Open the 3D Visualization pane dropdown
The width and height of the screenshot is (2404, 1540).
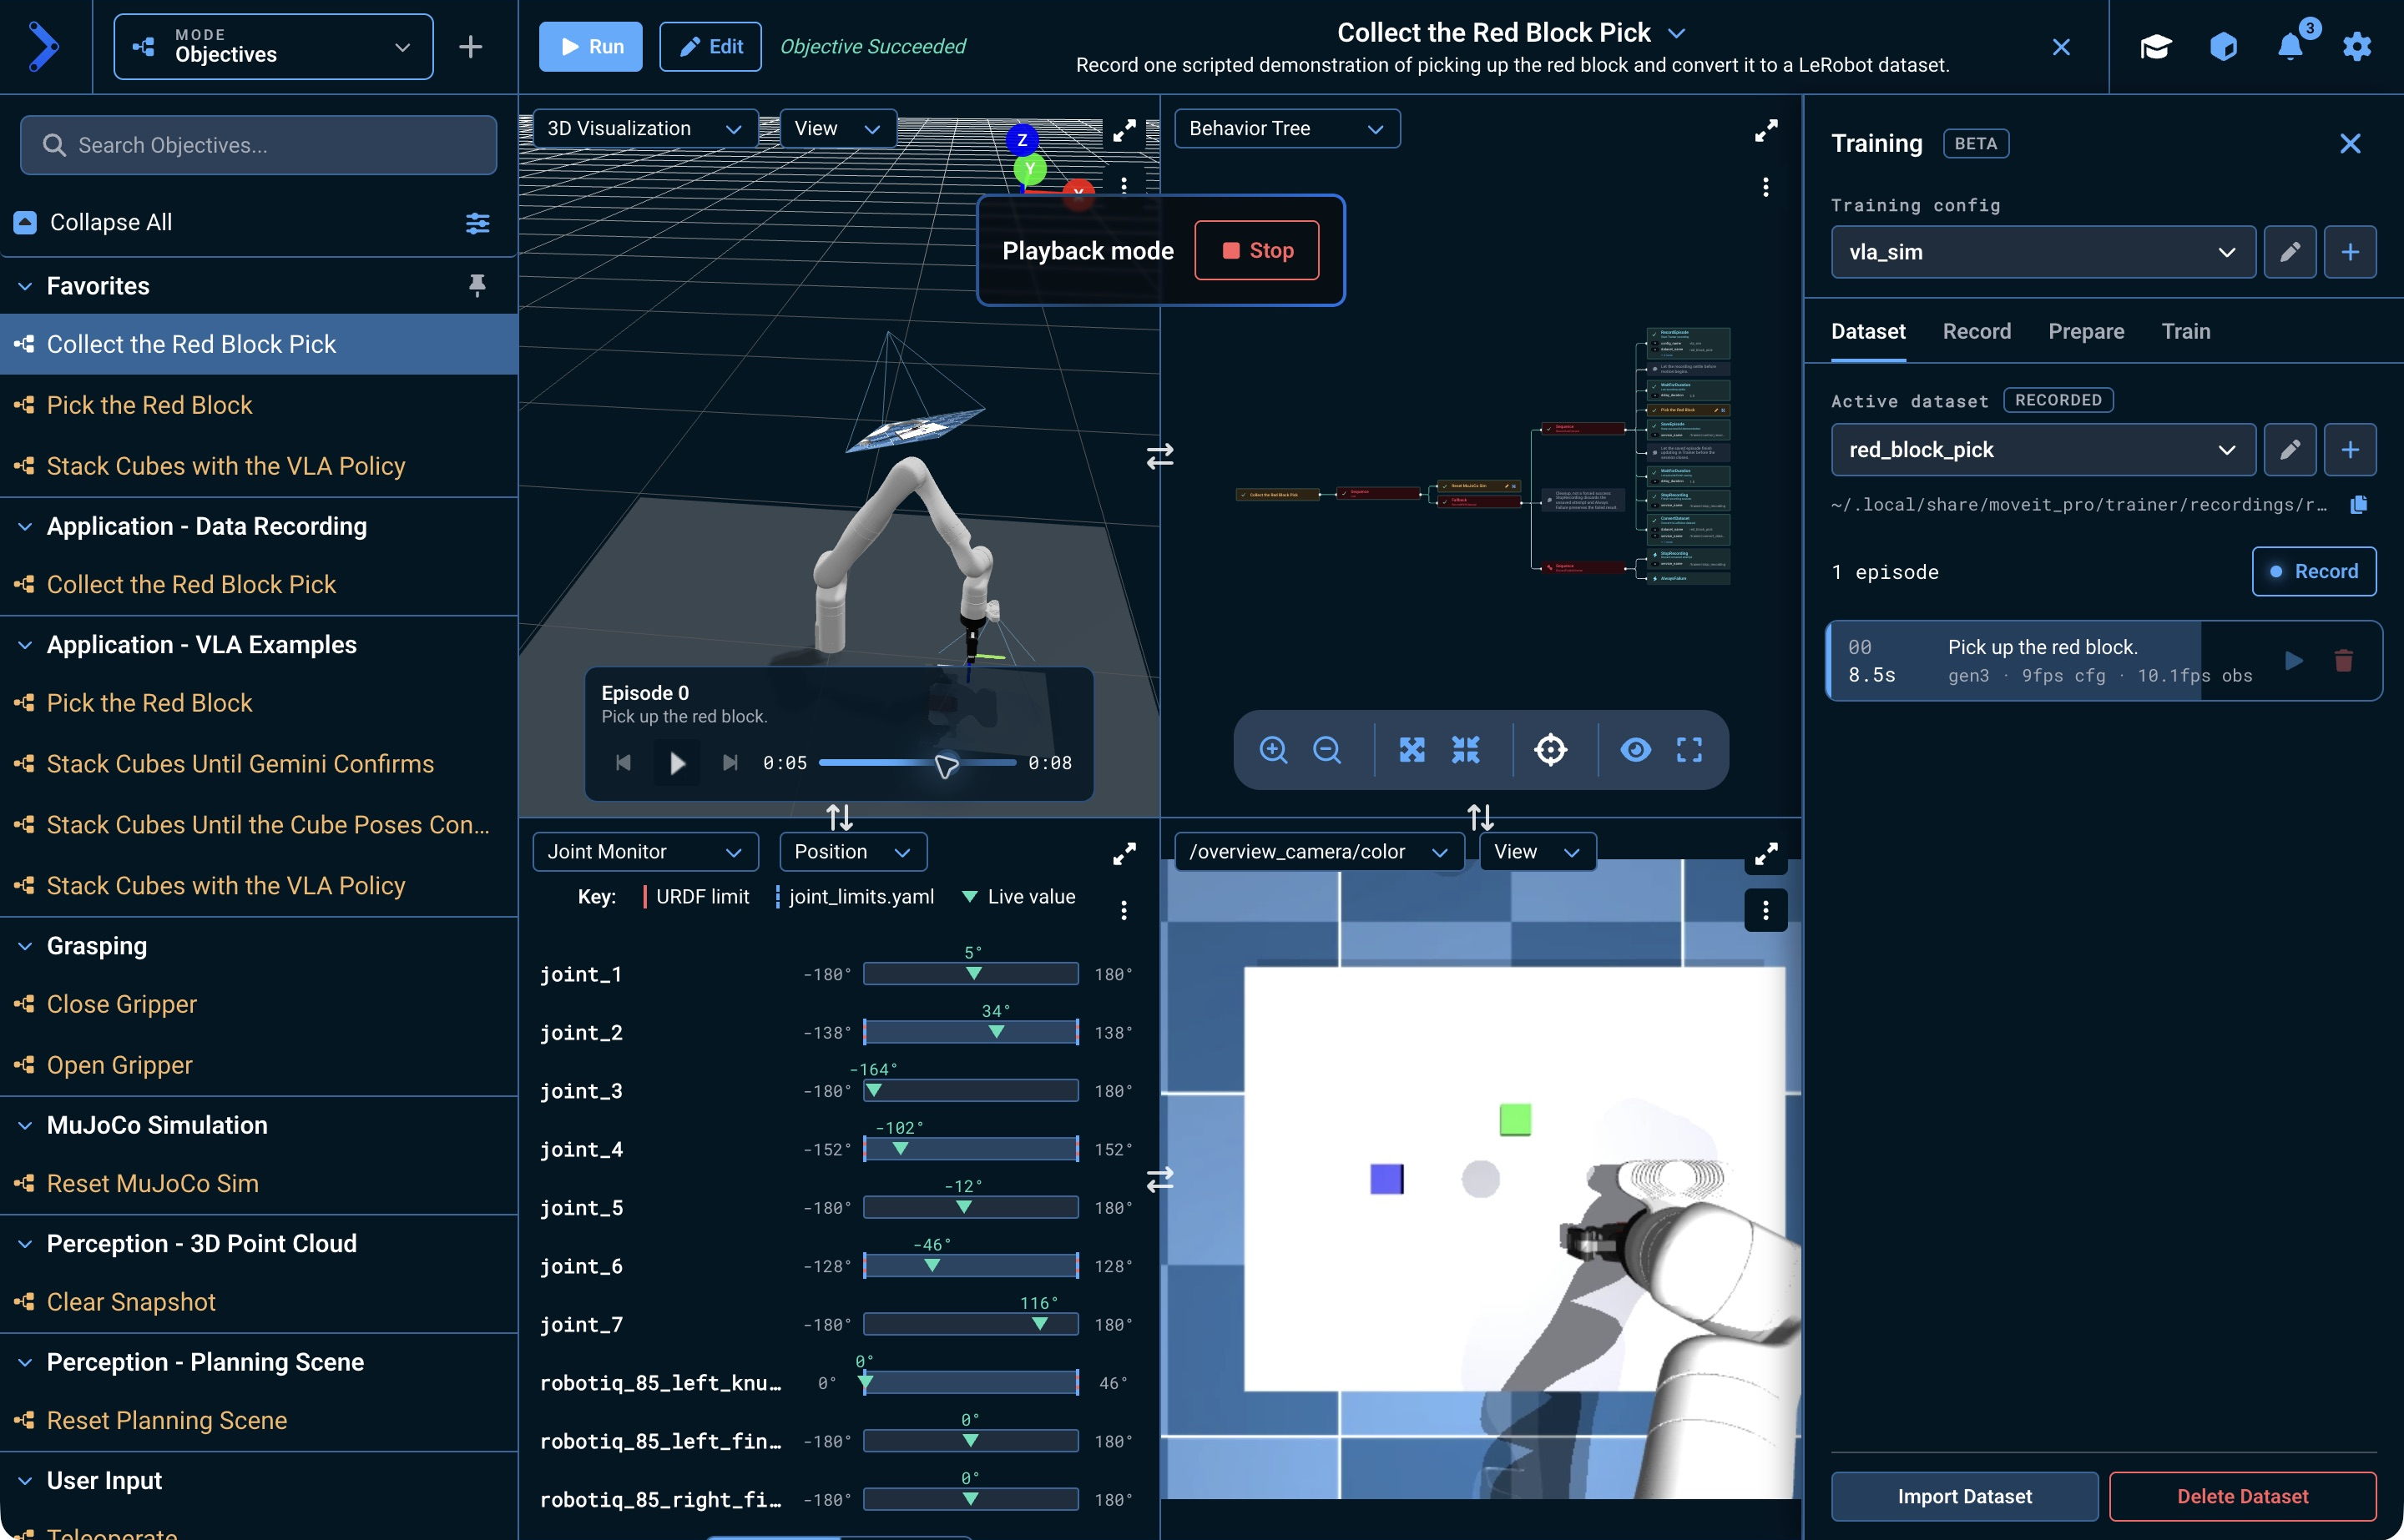tap(644, 129)
